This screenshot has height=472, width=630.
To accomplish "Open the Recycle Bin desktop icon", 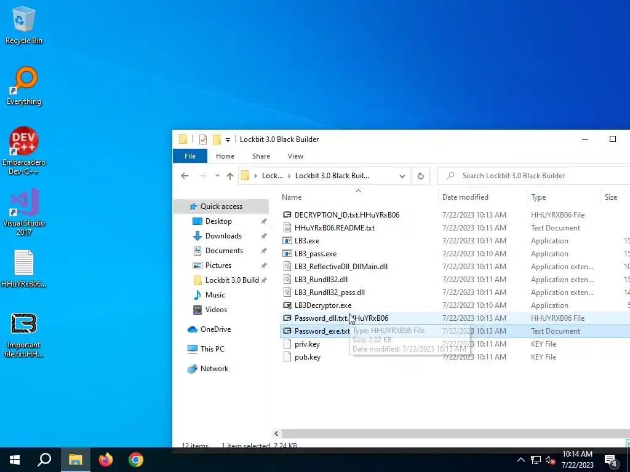I will tap(24, 25).
